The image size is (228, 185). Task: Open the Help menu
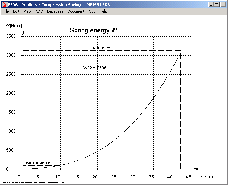(103, 11)
